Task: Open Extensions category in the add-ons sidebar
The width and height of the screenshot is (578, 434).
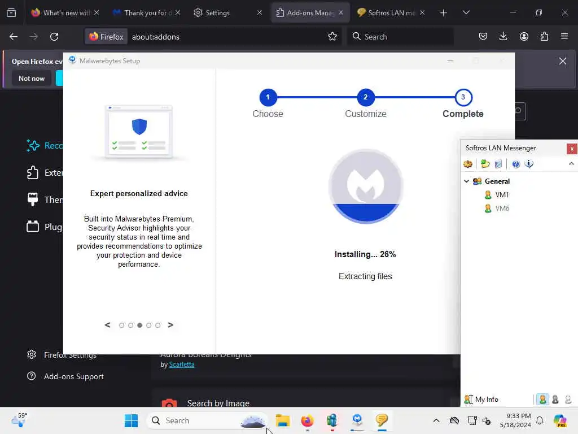Action: (44, 173)
